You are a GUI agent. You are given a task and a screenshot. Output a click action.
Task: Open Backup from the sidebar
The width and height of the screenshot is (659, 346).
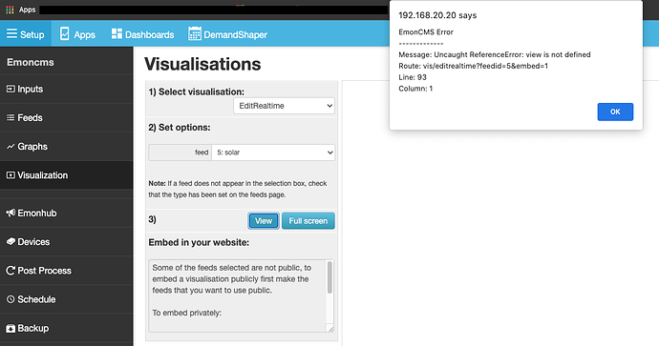point(67,329)
